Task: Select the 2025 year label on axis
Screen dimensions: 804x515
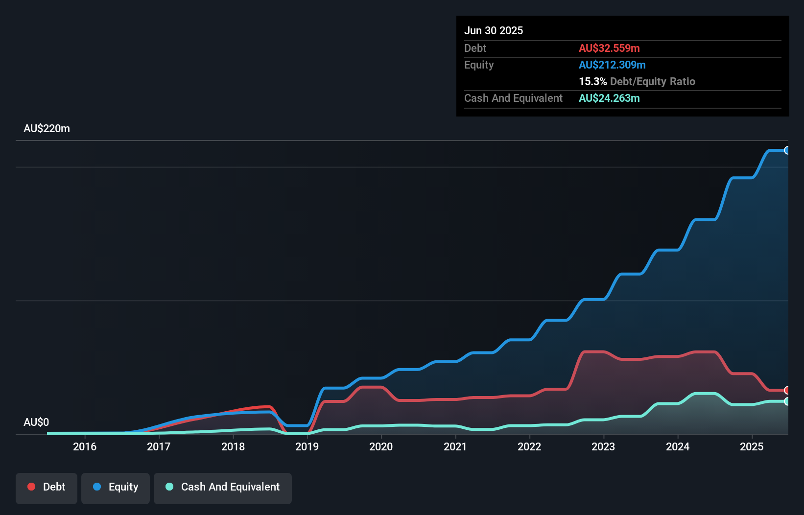Action: (752, 446)
